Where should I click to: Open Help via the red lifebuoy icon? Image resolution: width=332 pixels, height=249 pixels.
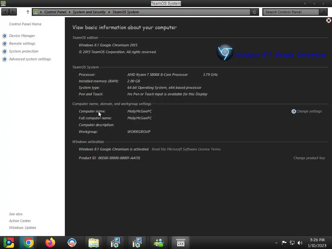(x=329, y=20)
